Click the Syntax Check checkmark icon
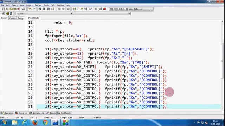This screenshot has width=225, height=126. 91,9
